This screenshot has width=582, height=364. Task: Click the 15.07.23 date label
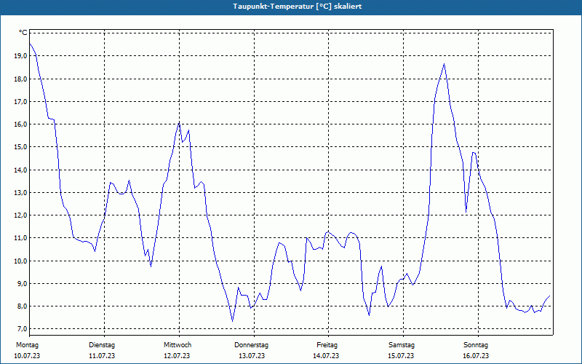pyautogui.click(x=401, y=356)
